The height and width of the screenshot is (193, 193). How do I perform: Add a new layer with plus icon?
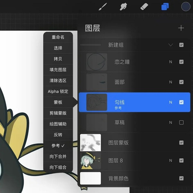pyautogui.click(x=181, y=28)
